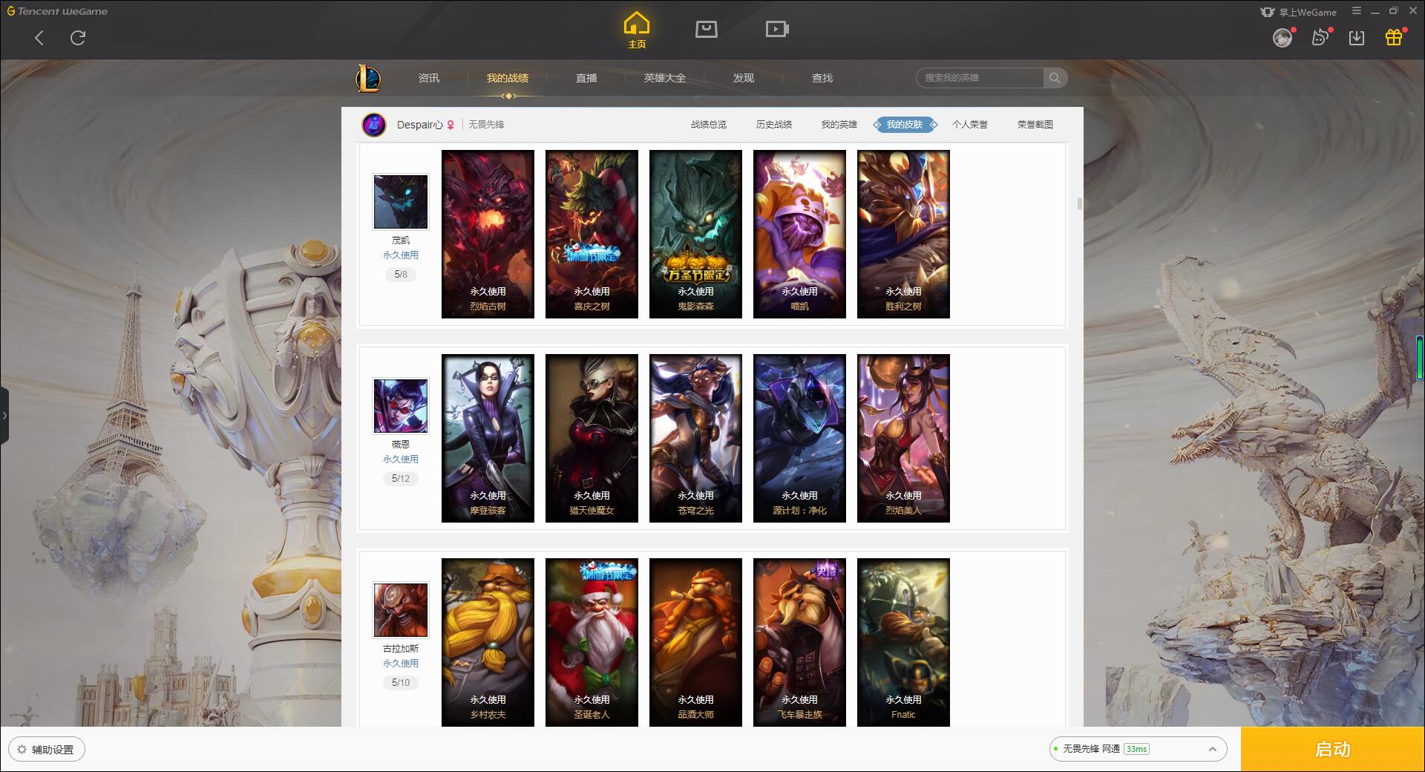The height and width of the screenshot is (772, 1425).
Task: Click the 启动 launch button
Action: click(1333, 750)
